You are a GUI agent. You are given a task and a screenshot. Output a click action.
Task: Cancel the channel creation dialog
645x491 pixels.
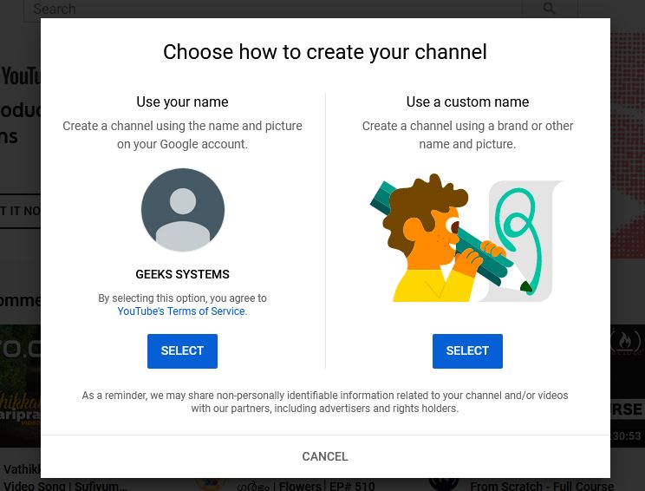point(325,456)
